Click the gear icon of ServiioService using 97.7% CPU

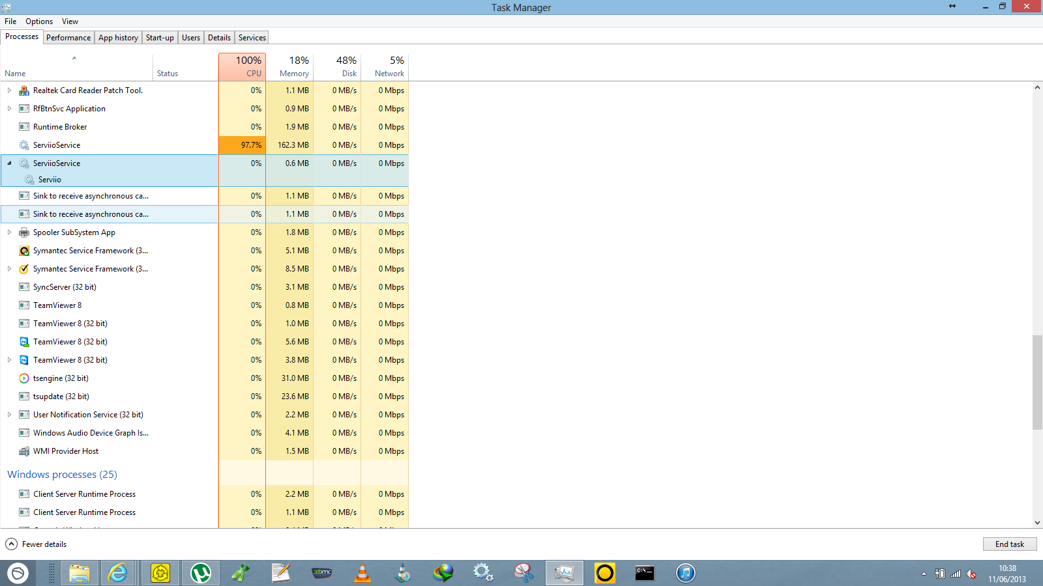click(24, 145)
